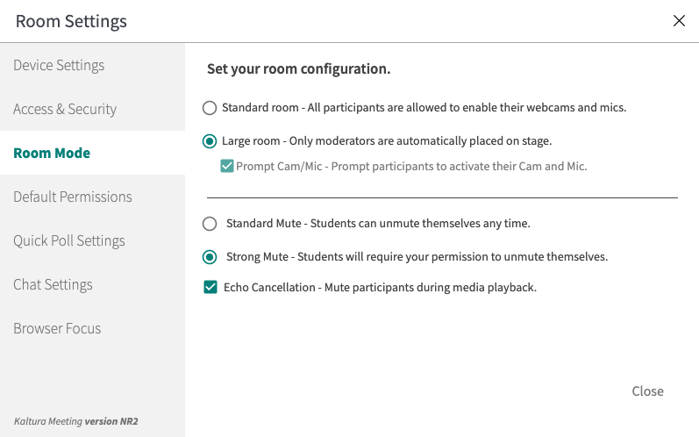Click the Room Settings dialog title
Screen dimensions: 699x437
[x=71, y=21]
